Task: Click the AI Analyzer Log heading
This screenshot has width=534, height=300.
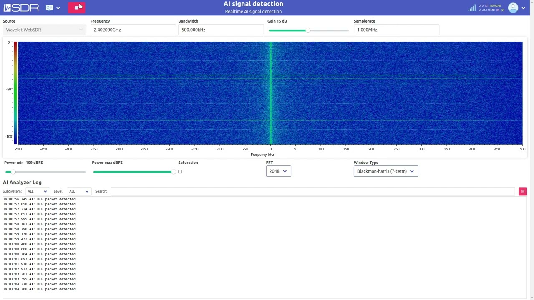Action: 22,182
